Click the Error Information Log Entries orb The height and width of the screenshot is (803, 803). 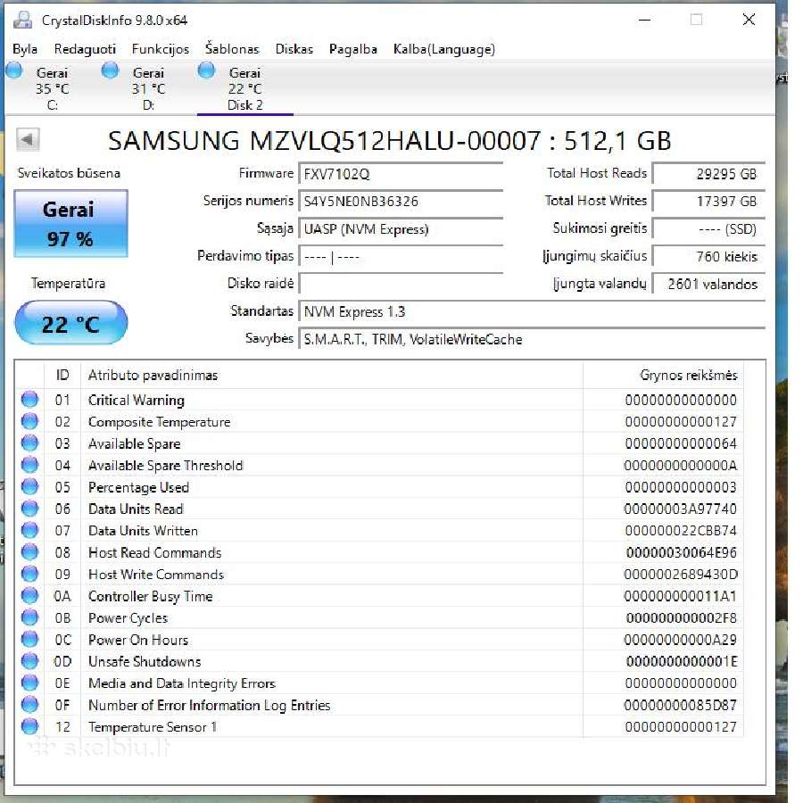29,705
